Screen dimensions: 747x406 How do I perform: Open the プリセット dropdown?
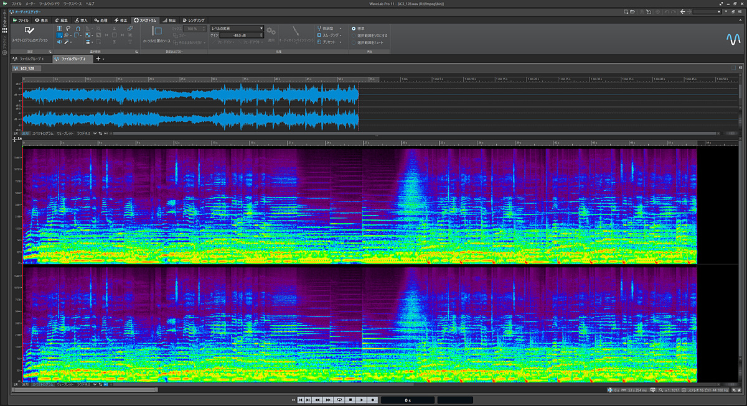329,42
